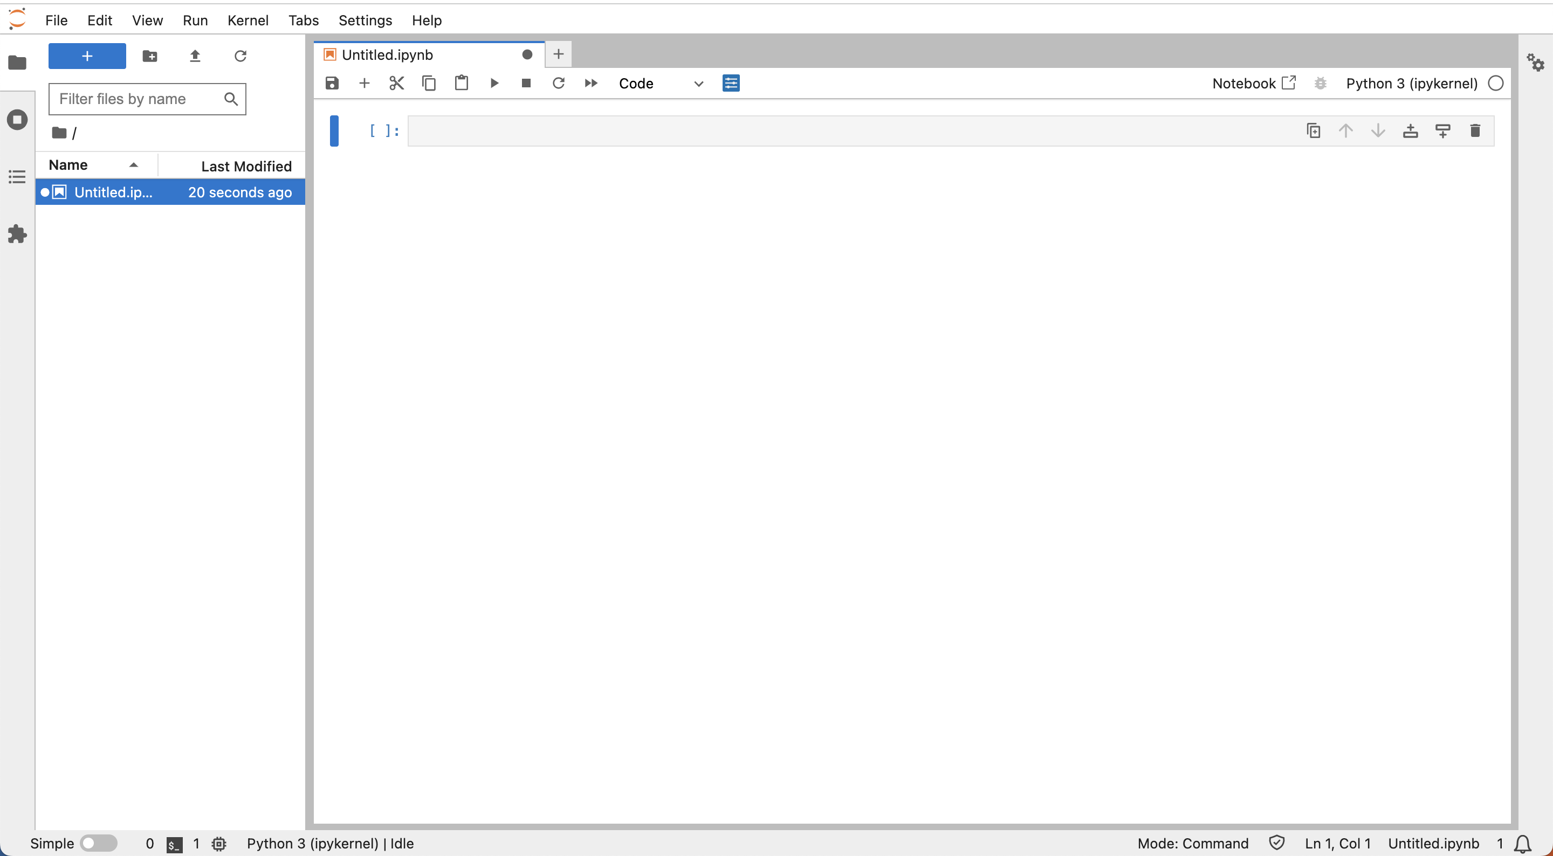Open the Extension Manager puzzle icon
1553x856 pixels.
[17, 234]
